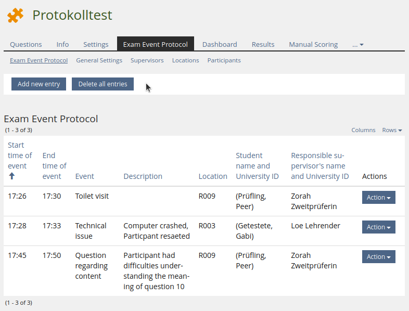Switch to the Dashboard tab
Screen dimensions: 409x311
pos(220,44)
